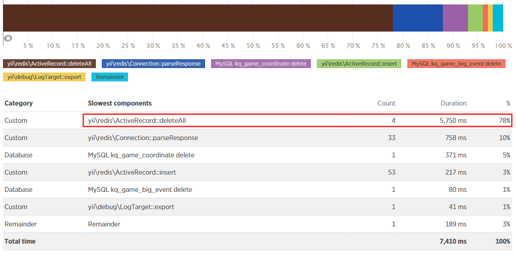Image resolution: width=516 pixels, height=254 pixels.
Task: Click the purple kq_game_coordinate segment of the bar
Action: point(455,18)
